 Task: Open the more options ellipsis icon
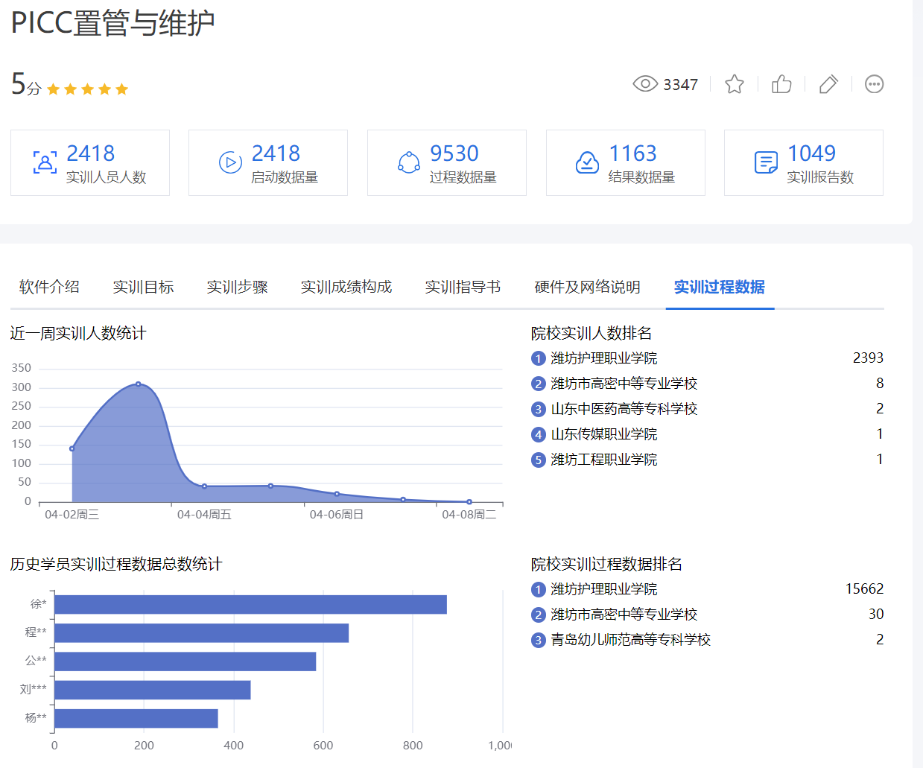tap(874, 84)
